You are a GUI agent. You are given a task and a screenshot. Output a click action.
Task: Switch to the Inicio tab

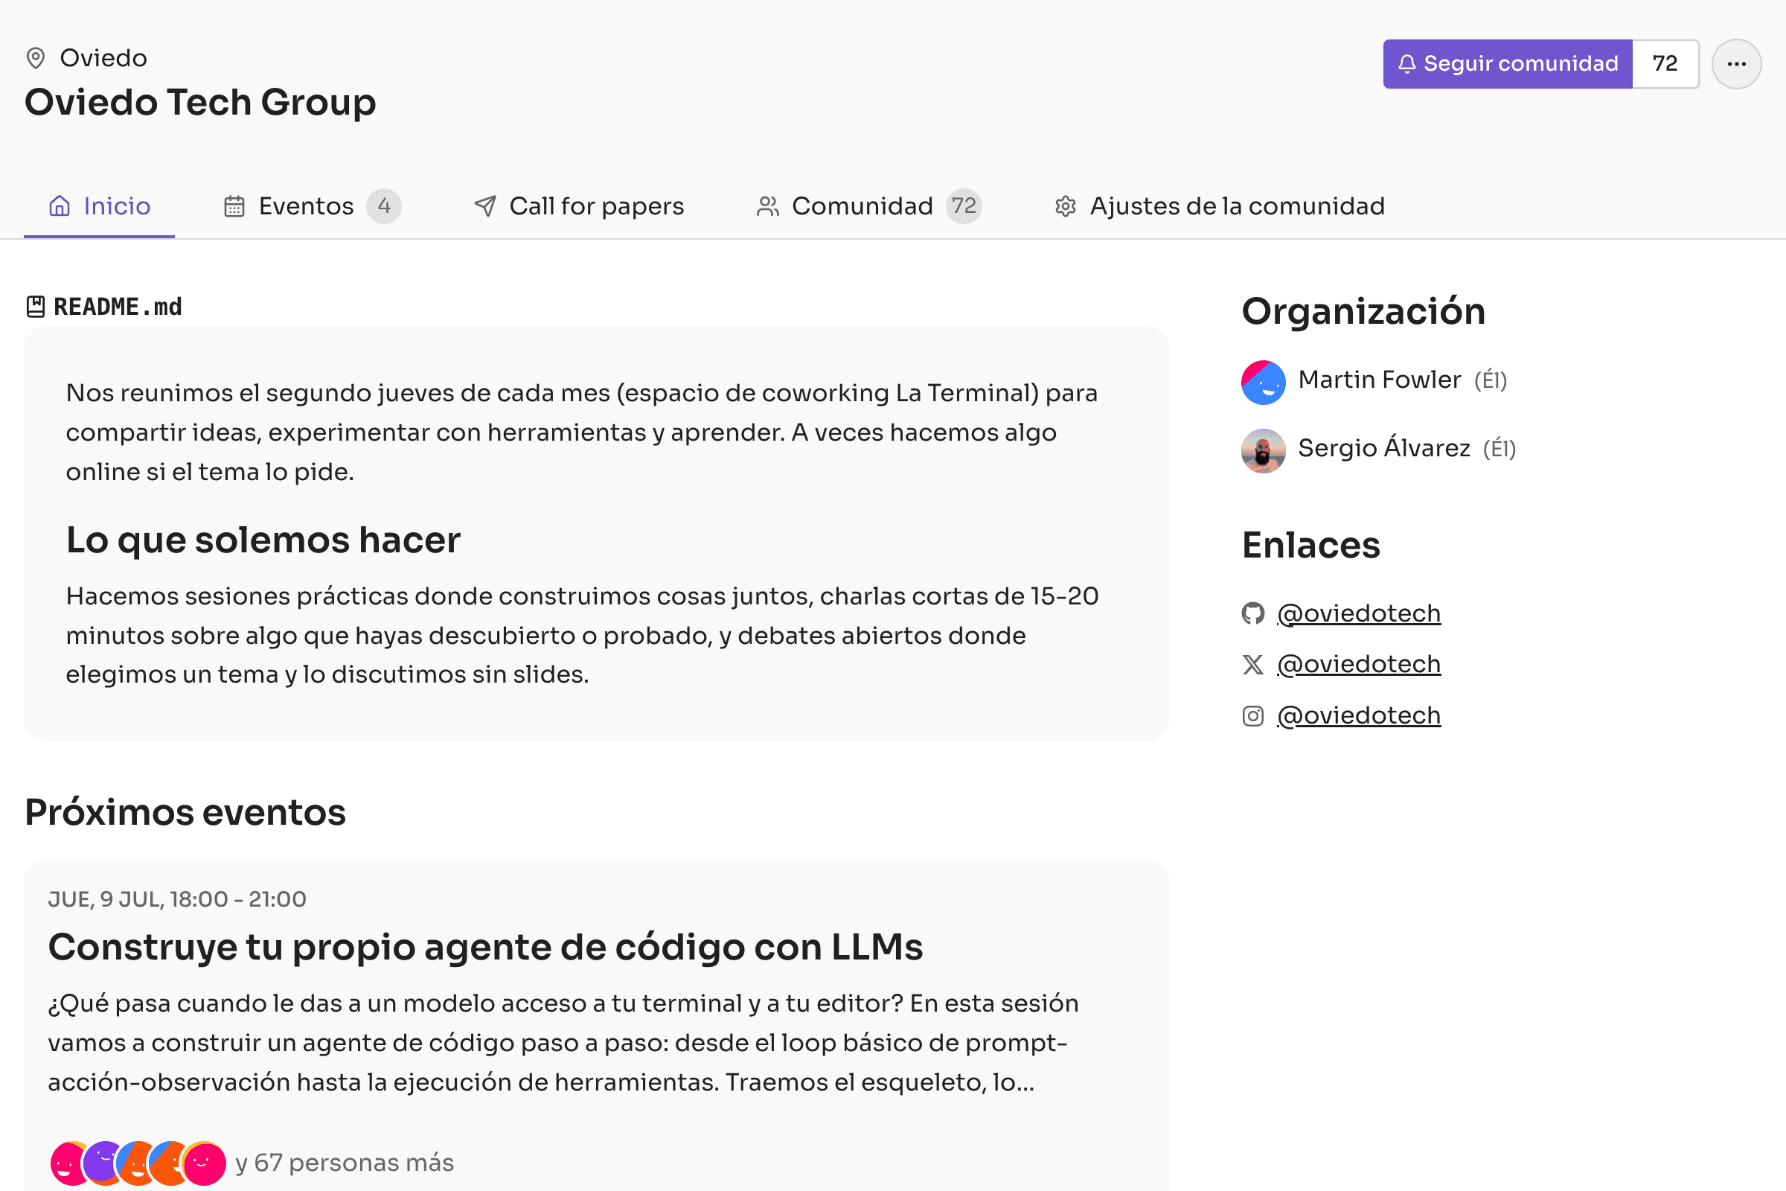(x=100, y=207)
